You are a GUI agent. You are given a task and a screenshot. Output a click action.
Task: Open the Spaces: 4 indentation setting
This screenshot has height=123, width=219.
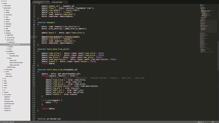[201, 122]
